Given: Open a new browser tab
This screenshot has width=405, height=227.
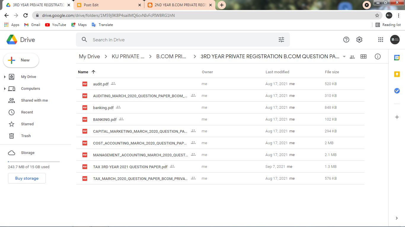Looking at the screenshot, I should tap(221, 5).
